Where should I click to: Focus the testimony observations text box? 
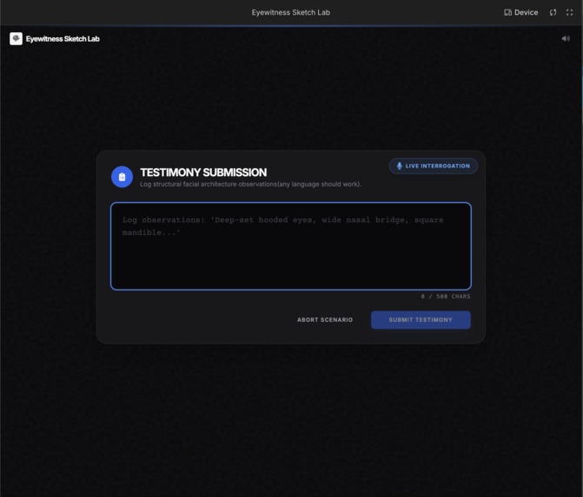point(291,246)
